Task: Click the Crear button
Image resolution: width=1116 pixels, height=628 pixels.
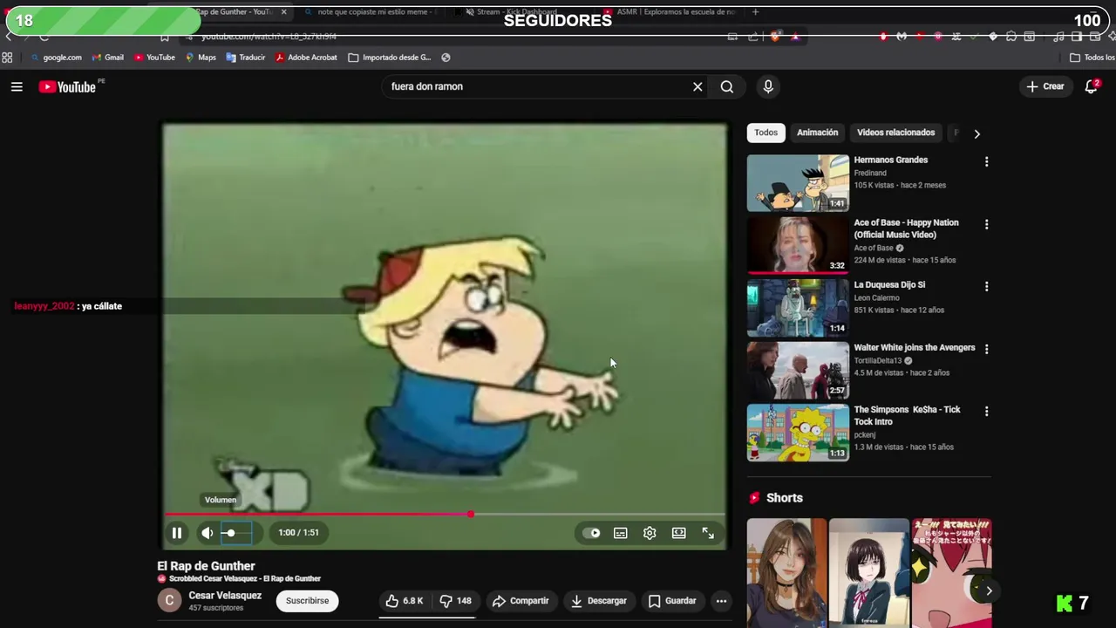Action: coord(1045,86)
